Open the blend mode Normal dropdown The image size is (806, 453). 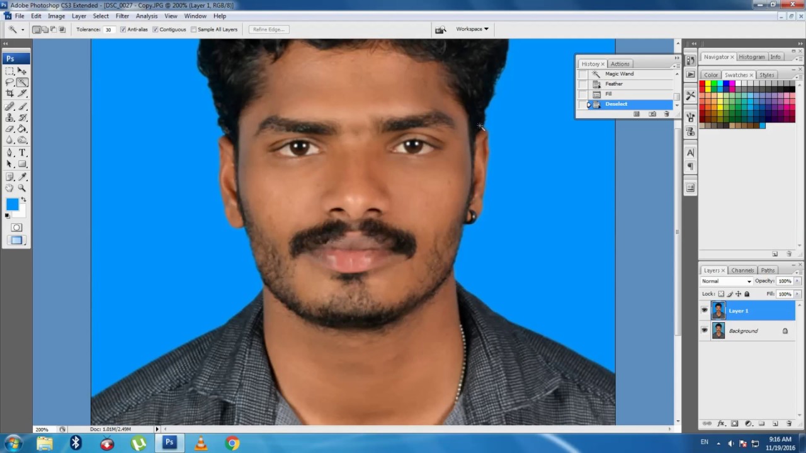coord(727,281)
